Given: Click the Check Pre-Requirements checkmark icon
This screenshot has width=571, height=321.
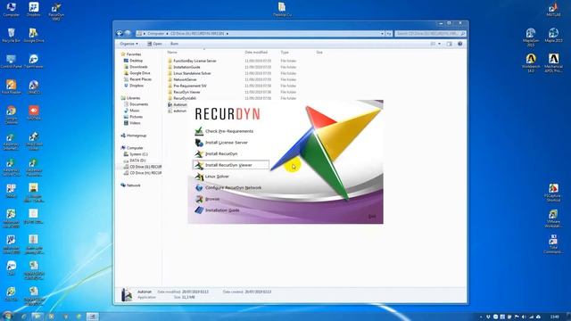Looking at the screenshot, I should coord(199,131).
